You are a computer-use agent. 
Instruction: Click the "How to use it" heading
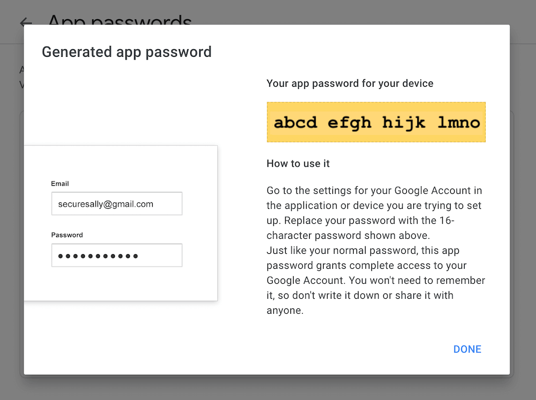pos(298,163)
